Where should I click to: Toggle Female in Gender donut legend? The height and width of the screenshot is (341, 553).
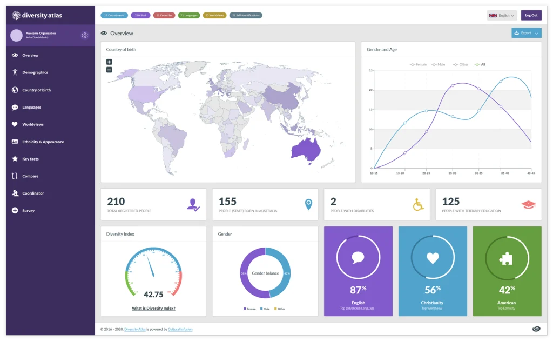coord(249,309)
